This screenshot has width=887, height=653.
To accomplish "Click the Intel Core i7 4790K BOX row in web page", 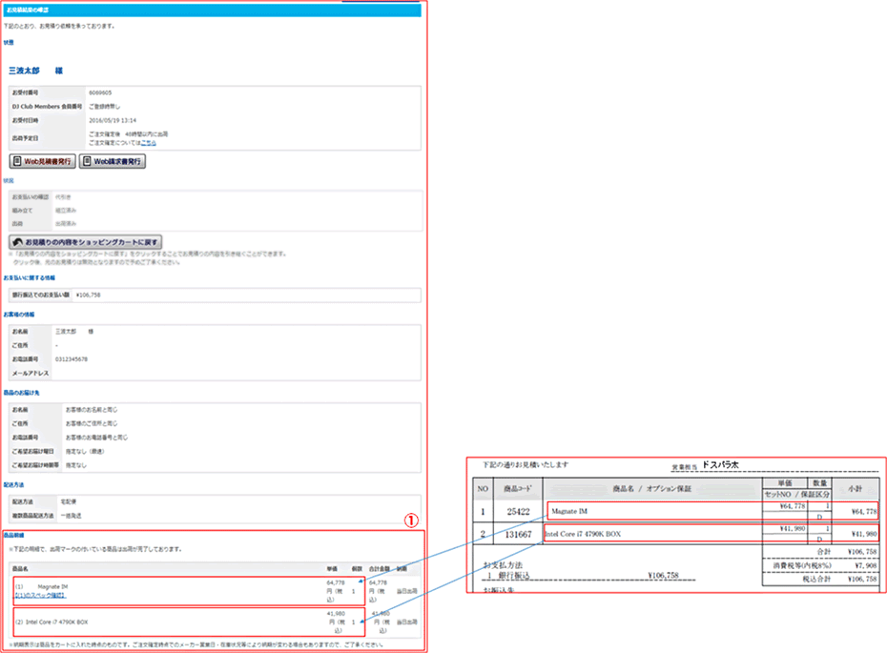I will (190, 622).
